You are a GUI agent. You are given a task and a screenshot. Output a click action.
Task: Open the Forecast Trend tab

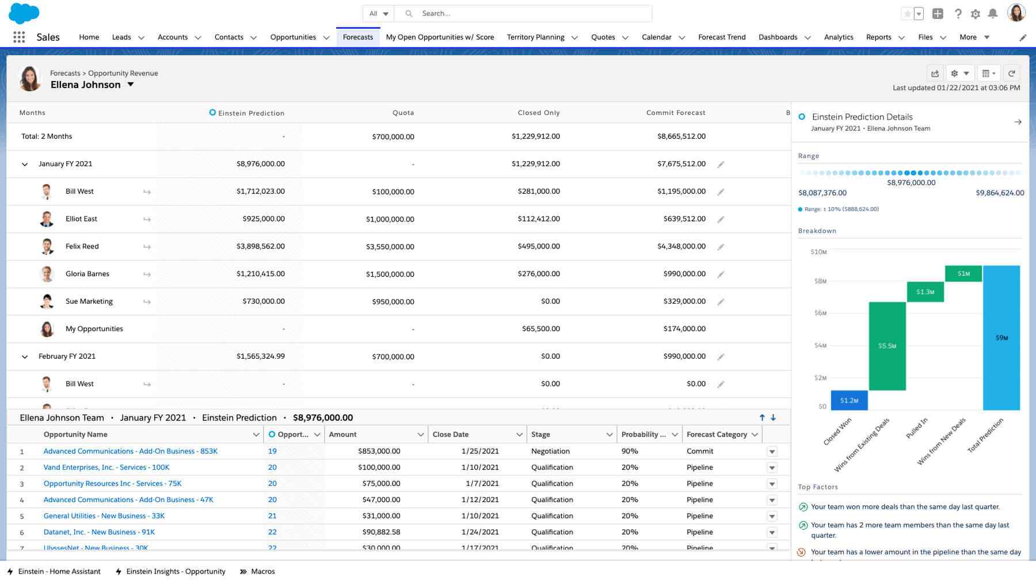click(722, 37)
